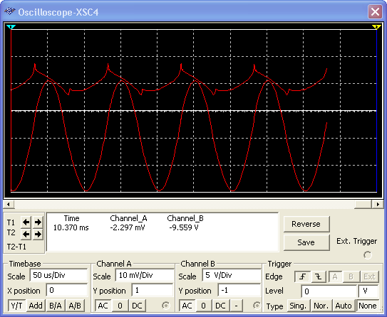387x317 pixels.
Task: Click the horizontal scrollbar right arrow
Action: (x=378, y=204)
